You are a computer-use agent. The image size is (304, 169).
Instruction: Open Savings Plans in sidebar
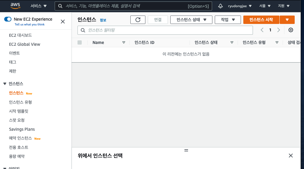click(22, 129)
